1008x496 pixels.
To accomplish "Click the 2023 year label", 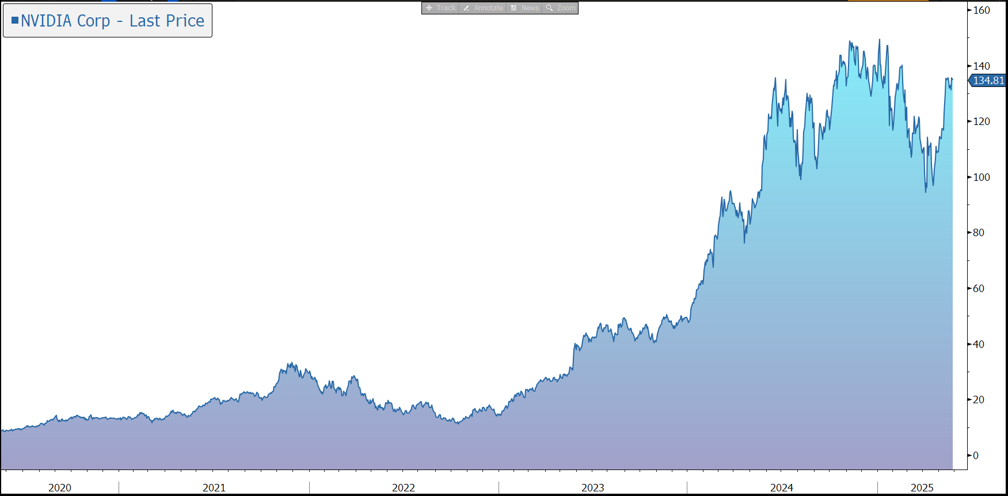I will [593, 488].
